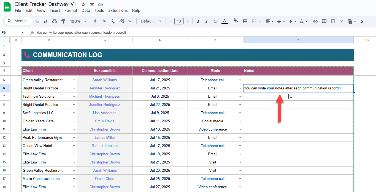Select the Jennifer Rodriguez link in row 6
376x192 pixels.
(x=105, y=88)
